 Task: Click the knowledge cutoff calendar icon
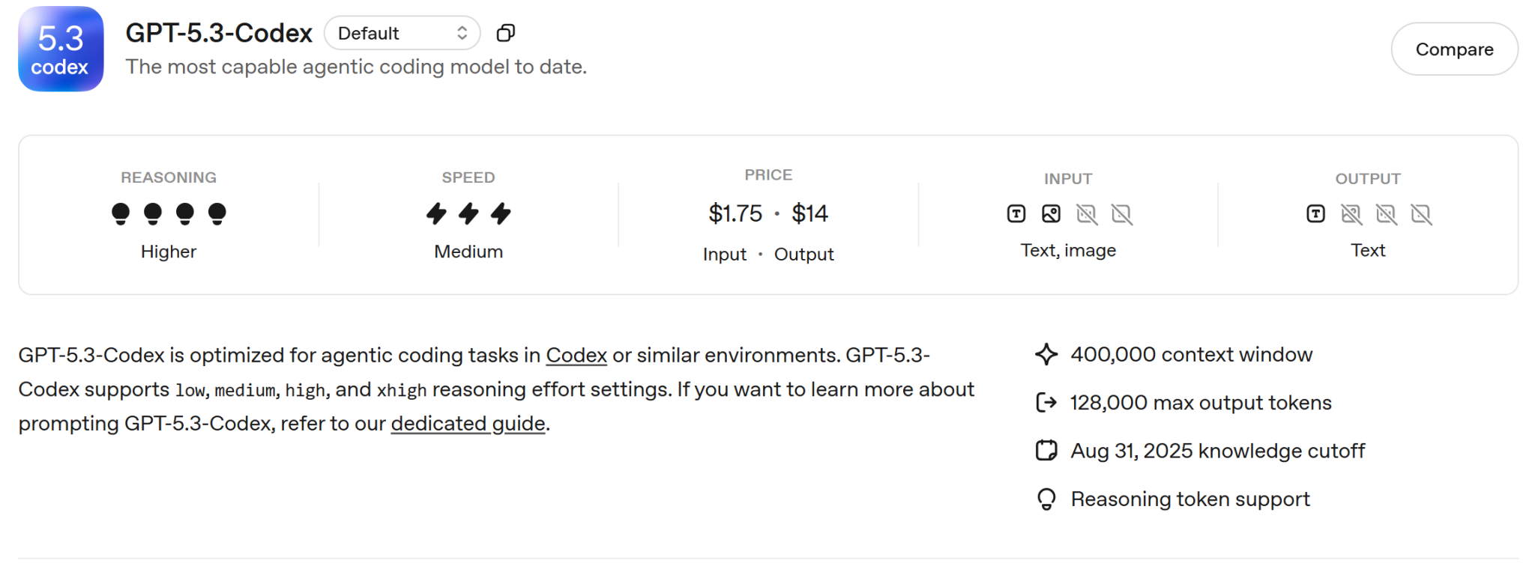click(1046, 451)
